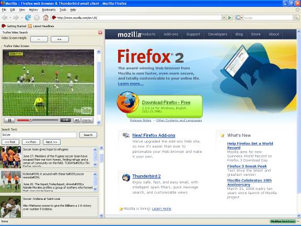Click the browser address bar URL field
The width and height of the screenshot is (301, 226).
click(136, 18)
